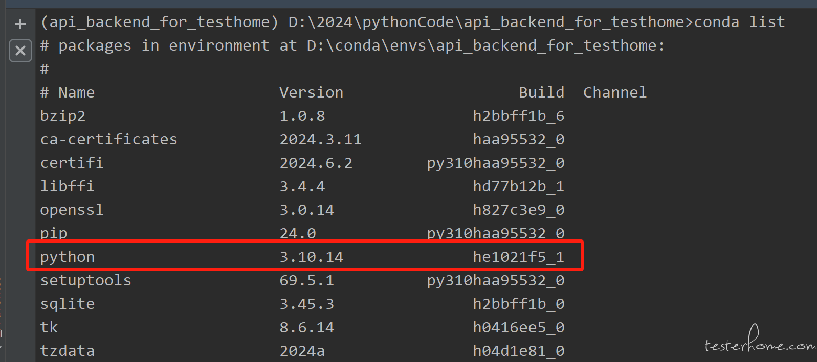Click the plus icon for new terminal session
Screen dimensions: 817x362
coord(20,24)
